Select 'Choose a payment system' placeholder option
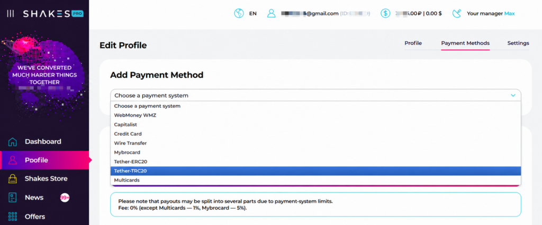This screenshot has width=542, height=225. [x=315, y=106]
